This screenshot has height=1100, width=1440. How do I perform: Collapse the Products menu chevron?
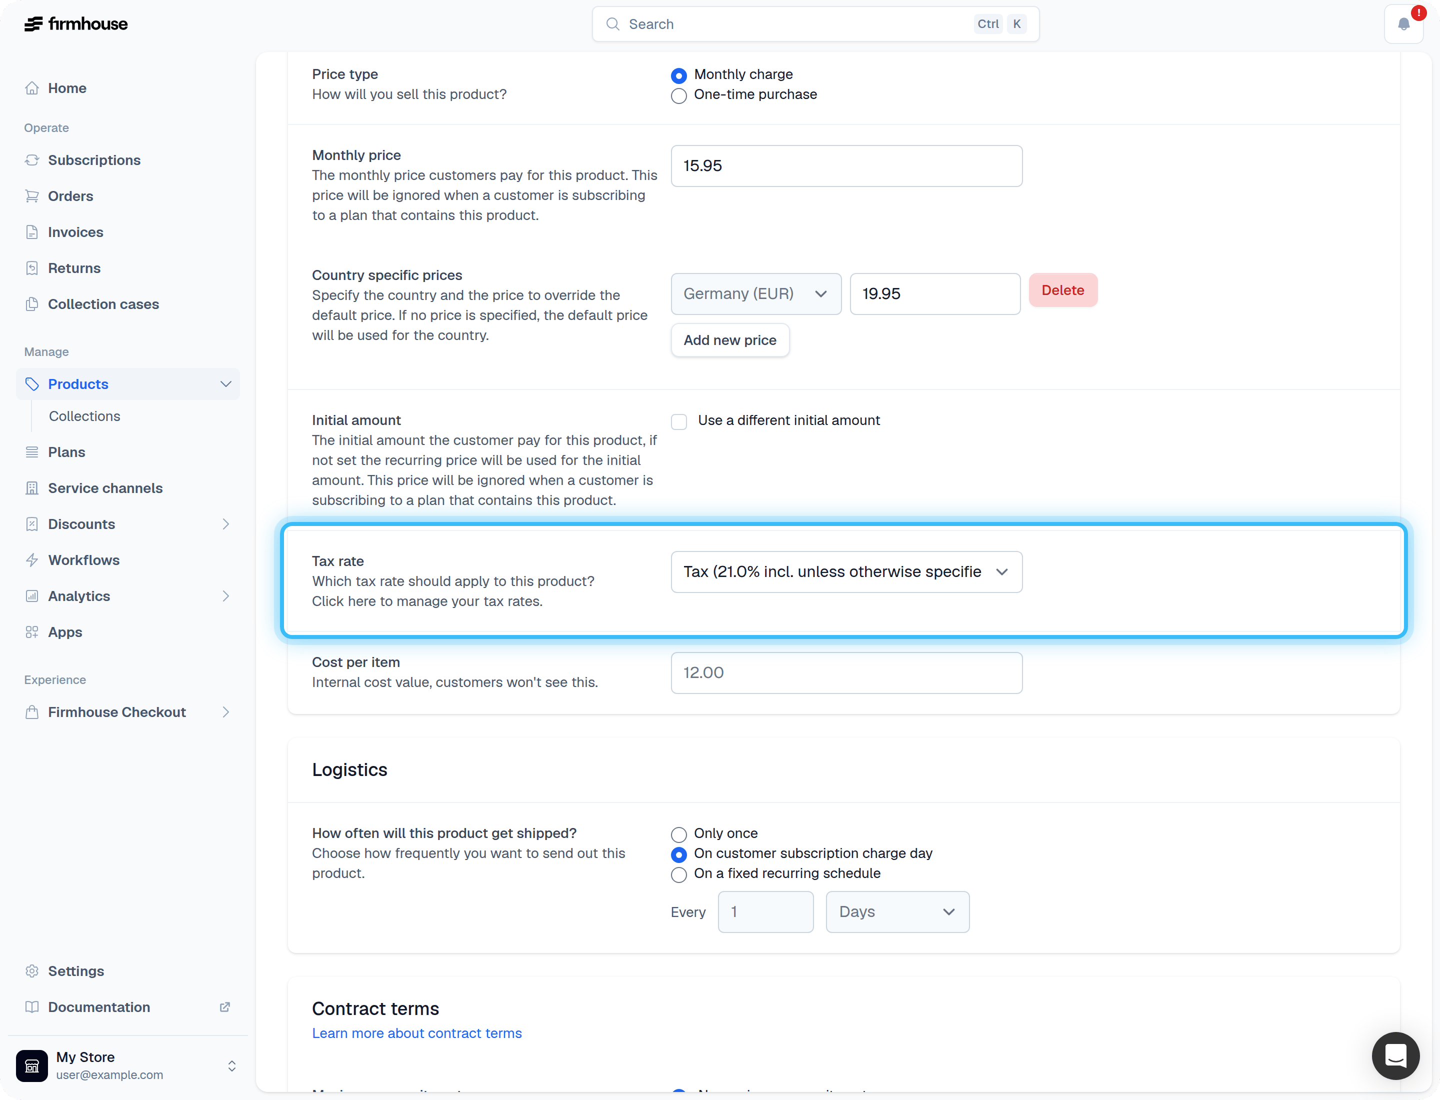[226, 383]
